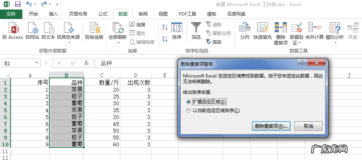Click cell containing 出现次数
Screen dimensions: 362x160
click(x=135, y=82)
